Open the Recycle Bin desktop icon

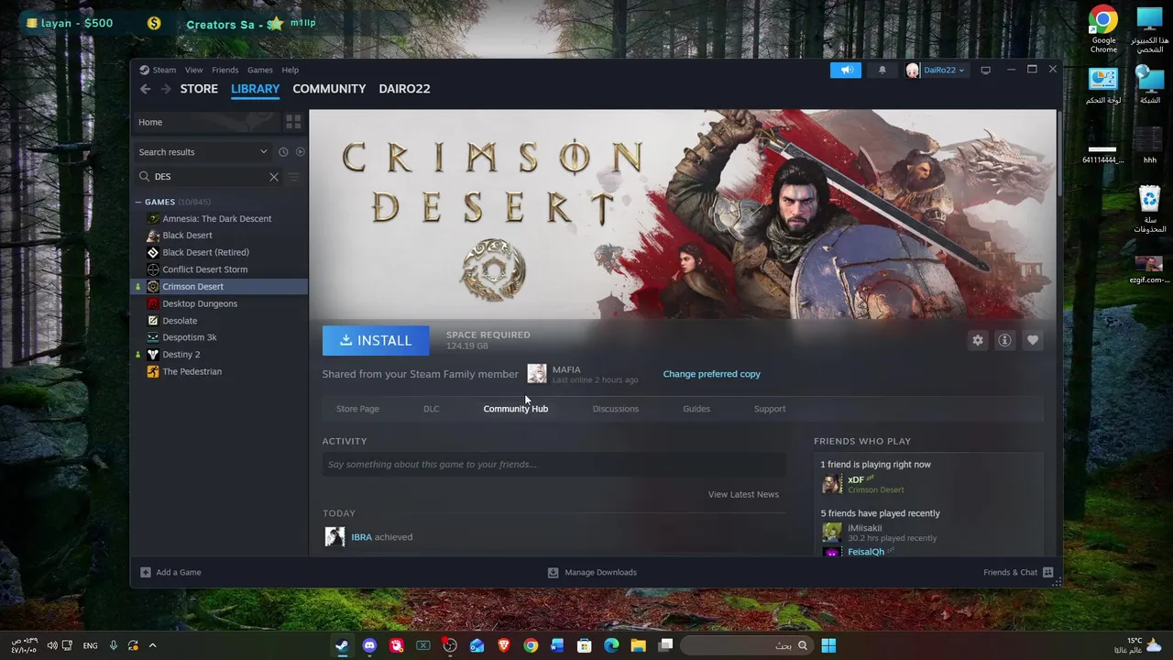(1149, 209)
